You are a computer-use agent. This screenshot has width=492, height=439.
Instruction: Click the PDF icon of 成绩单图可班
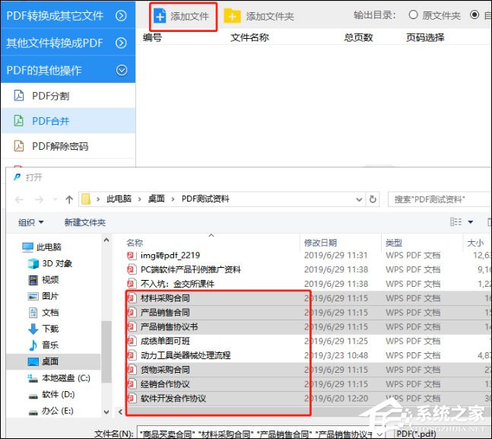(x=132, y=342)
